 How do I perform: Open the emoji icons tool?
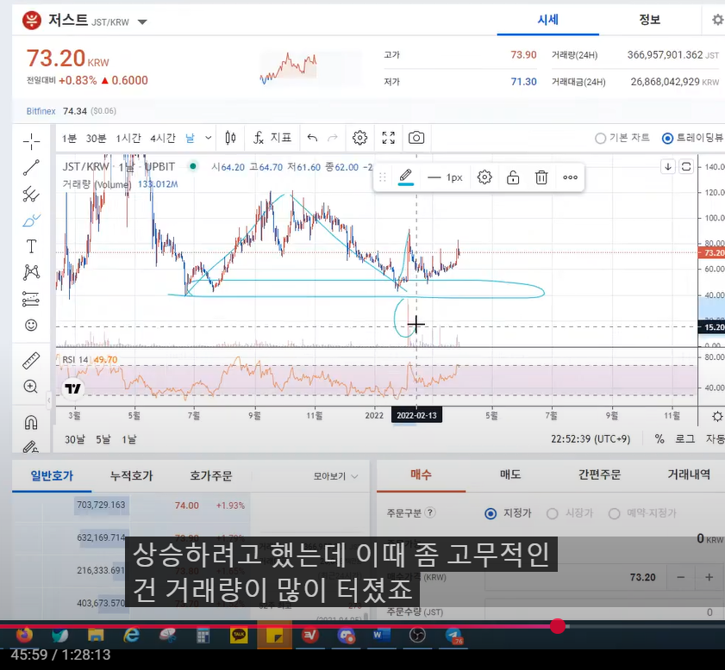point(31,325)
